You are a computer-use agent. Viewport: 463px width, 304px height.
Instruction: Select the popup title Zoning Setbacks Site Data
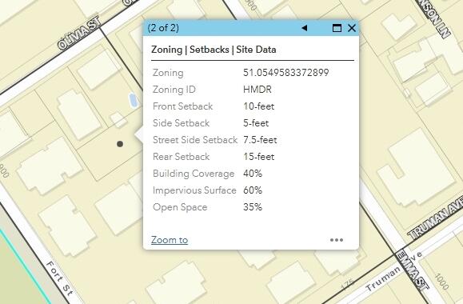click(214, 50)
